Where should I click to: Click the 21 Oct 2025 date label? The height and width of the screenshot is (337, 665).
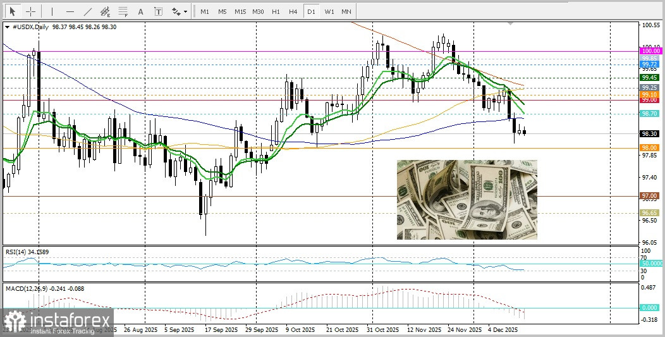click(341, 330)
